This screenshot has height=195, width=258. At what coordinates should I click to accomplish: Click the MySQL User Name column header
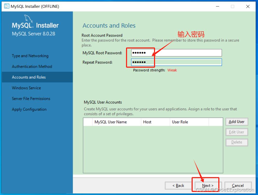(x=117, y=122)
